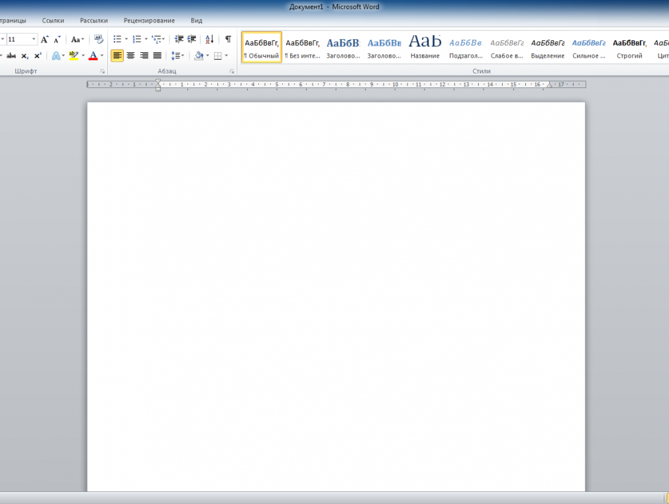
Task: Click the Text Effects glowing A icon
Action: (x=56, y=56)
